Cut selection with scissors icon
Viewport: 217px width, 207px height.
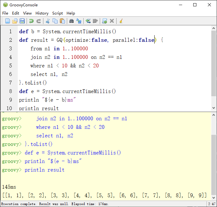pos(48,21)
